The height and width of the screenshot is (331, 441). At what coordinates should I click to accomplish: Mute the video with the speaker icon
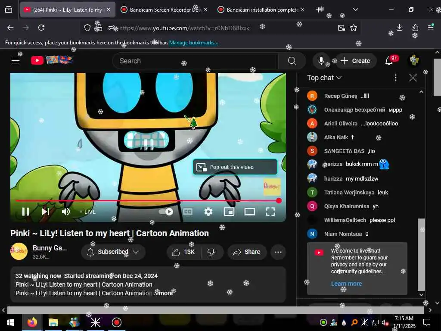point(66,212)
